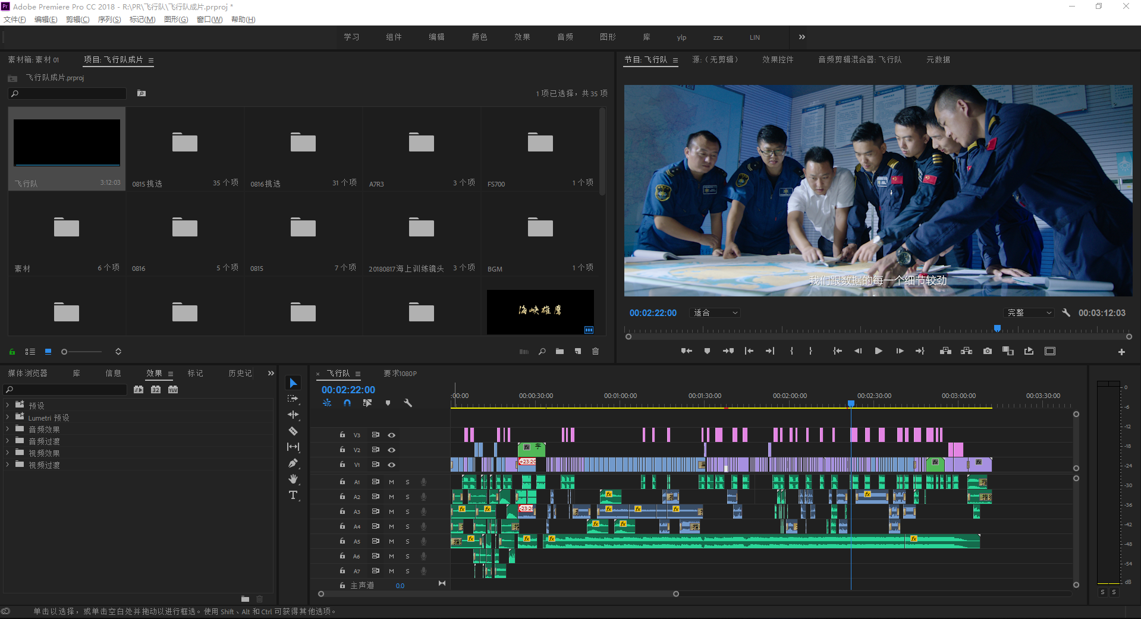The image size is (1141, 619).
Task: Open Program monitor wrench settings
Action: [x=1066, y=312]
